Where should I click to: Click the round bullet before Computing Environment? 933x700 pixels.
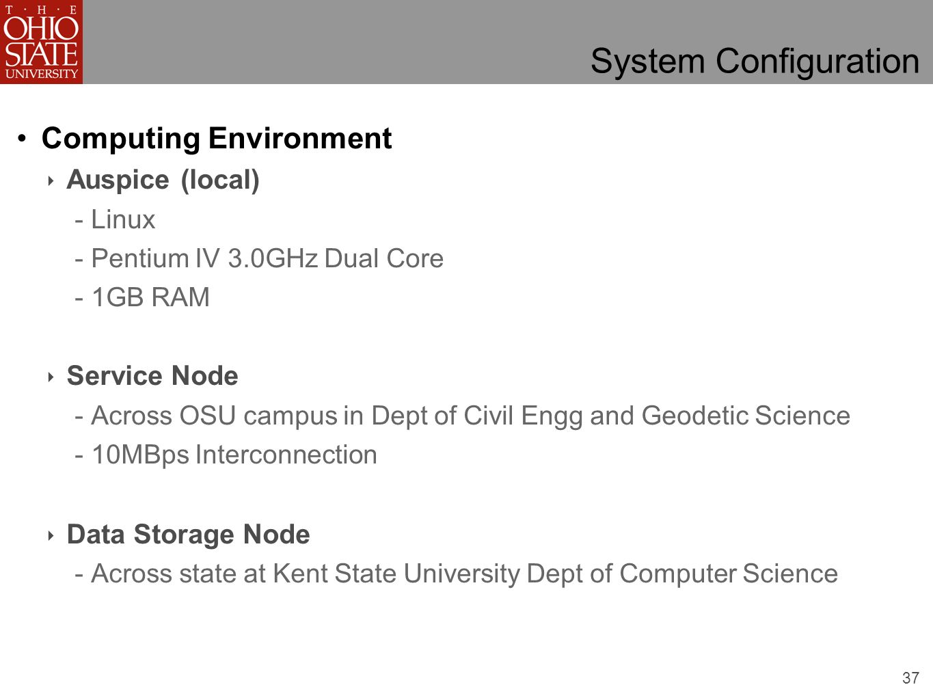tap(23, 139)
